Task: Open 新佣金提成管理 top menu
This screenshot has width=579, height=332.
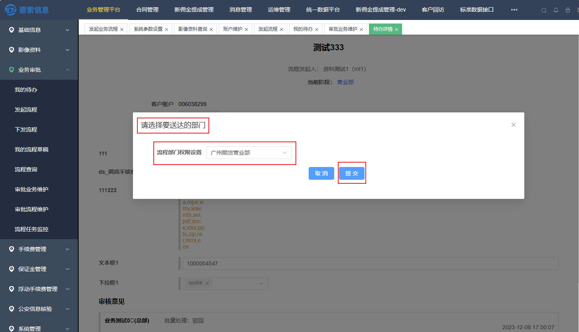Action: tap(194, 10)
